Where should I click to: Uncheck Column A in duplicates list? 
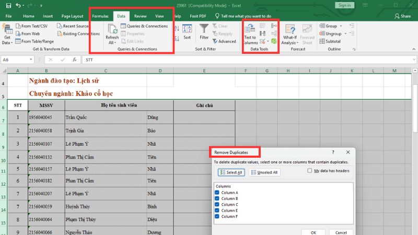pyautogui.click(x=217, y=193)
